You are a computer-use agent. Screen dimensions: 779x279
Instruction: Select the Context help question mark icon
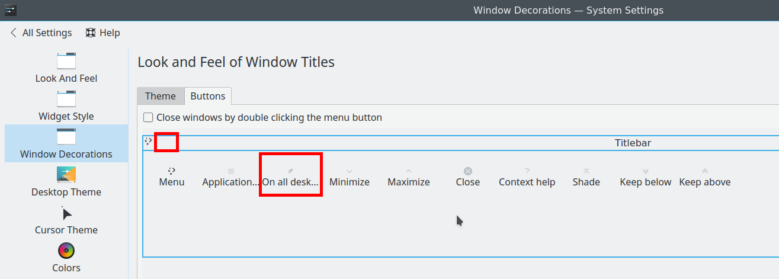(x=527, y=171)
